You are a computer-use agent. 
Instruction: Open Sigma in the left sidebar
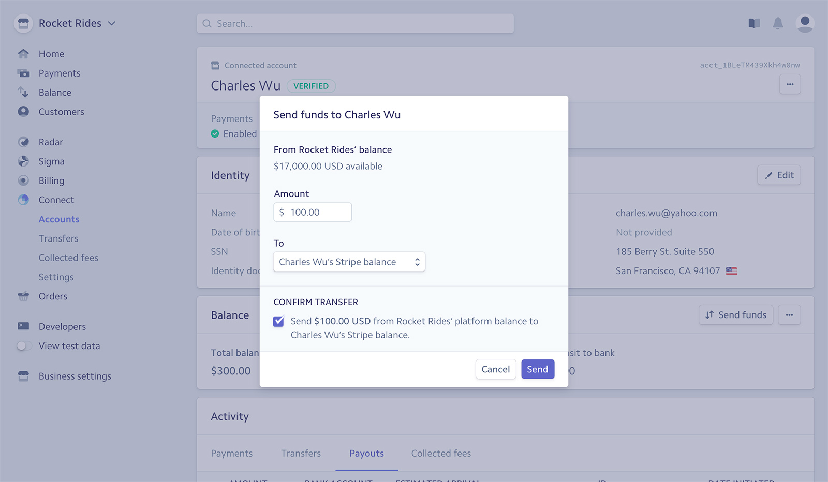[51, 161]
